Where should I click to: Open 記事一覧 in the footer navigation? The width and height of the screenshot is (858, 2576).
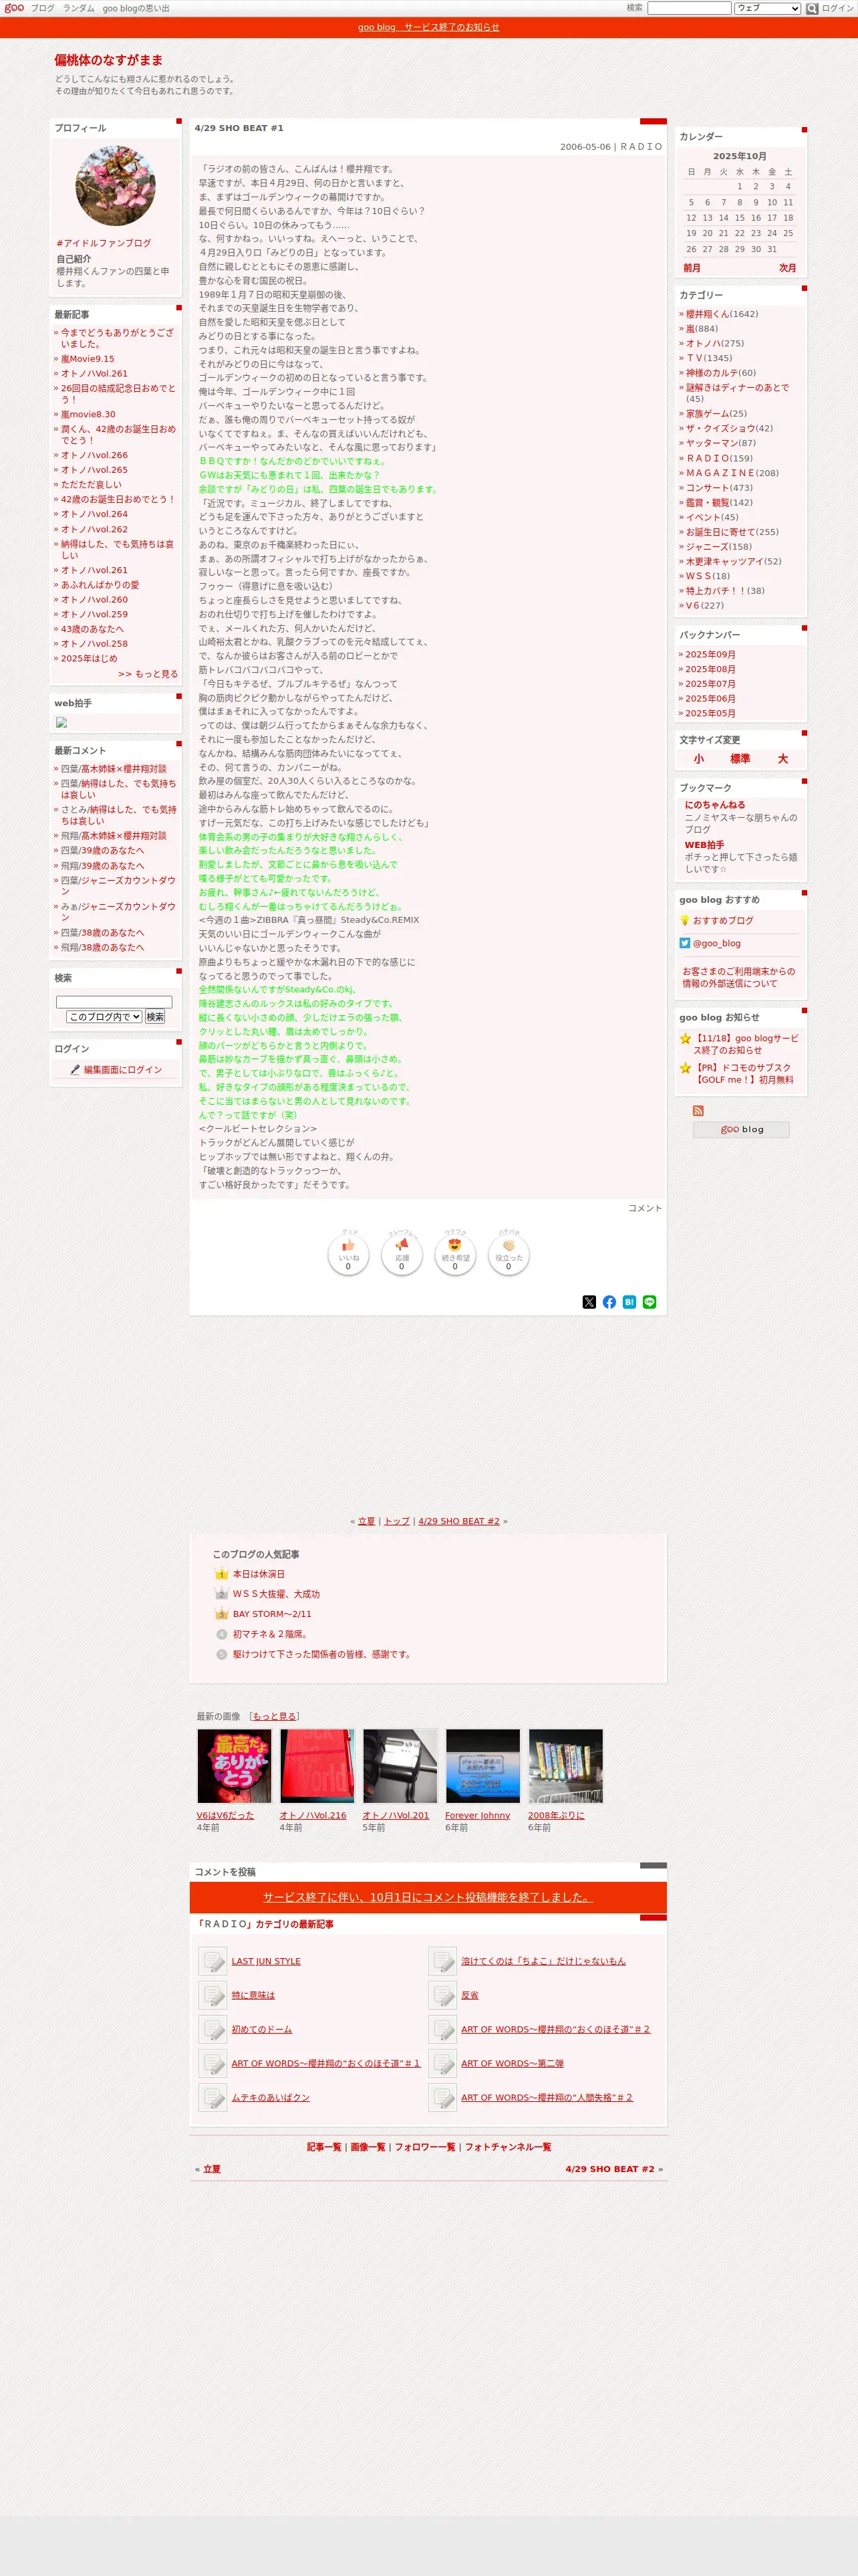point(323,2147)
